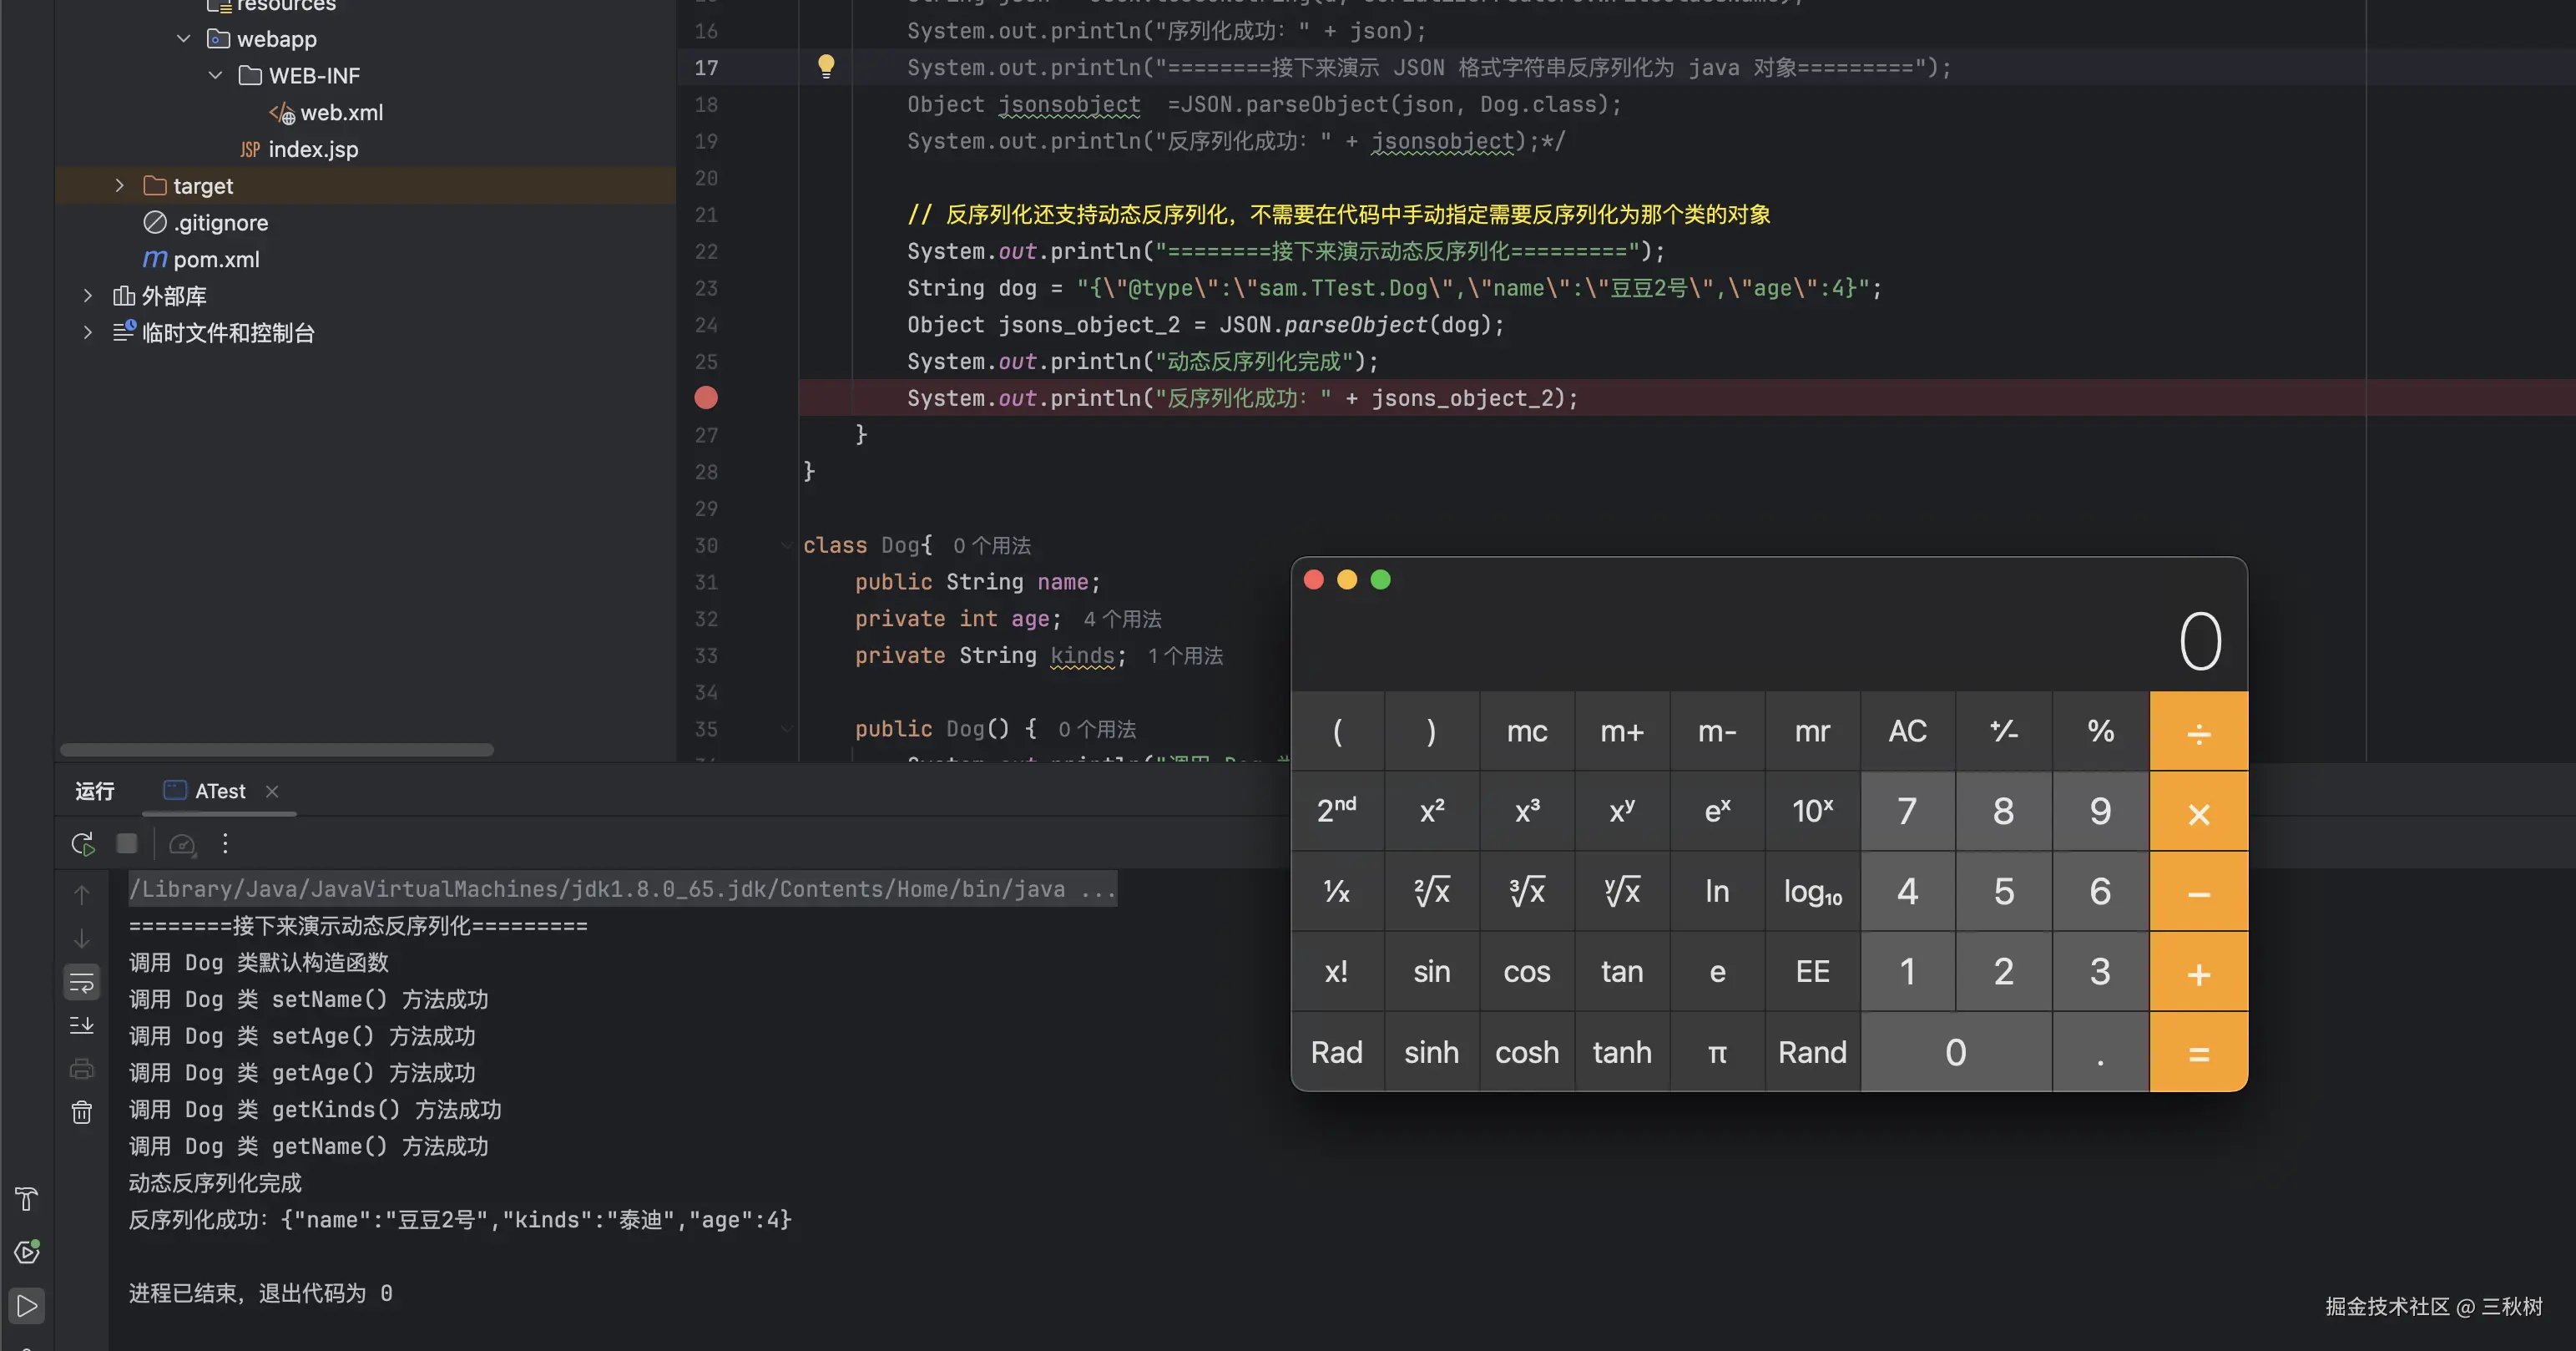Expand the target folder
The width and height of the screenshot is (2576, 1351).
point(119,186)
